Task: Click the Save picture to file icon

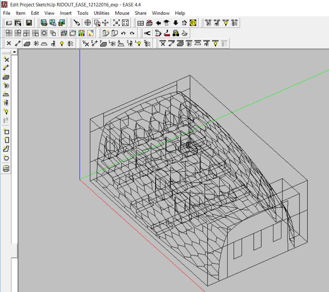Action: pyautogui.click(x=61, y=23)
